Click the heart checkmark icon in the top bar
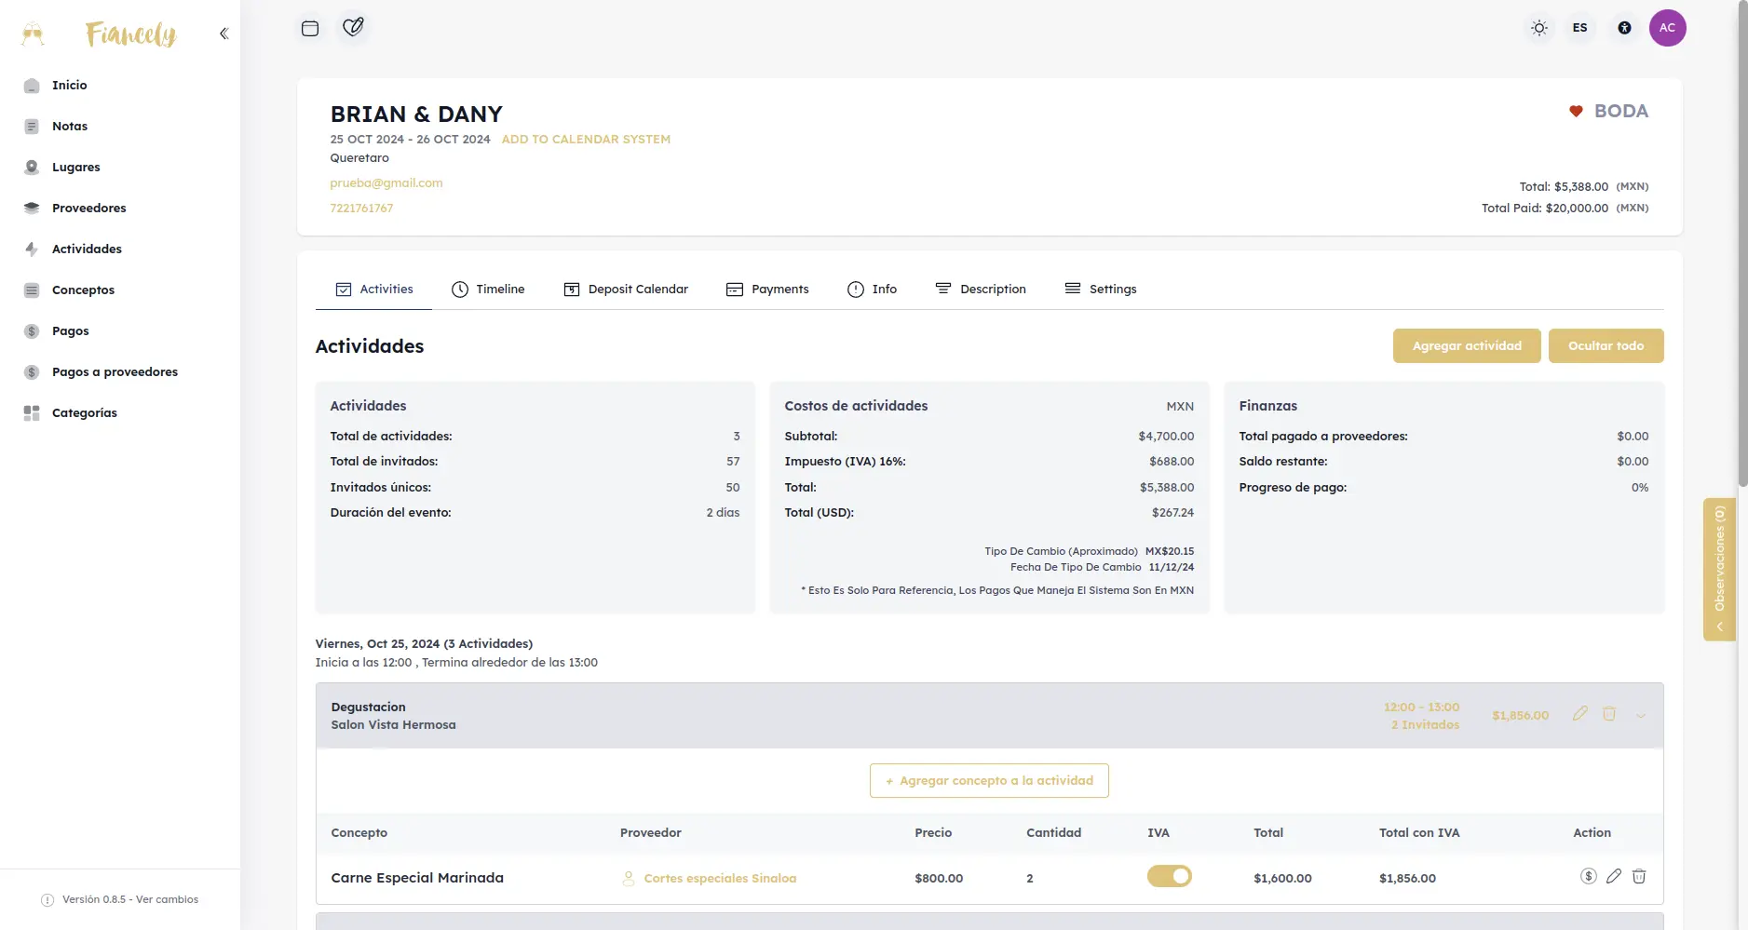The height and width of the screenshot is (930, 1748). coord(353,27)
